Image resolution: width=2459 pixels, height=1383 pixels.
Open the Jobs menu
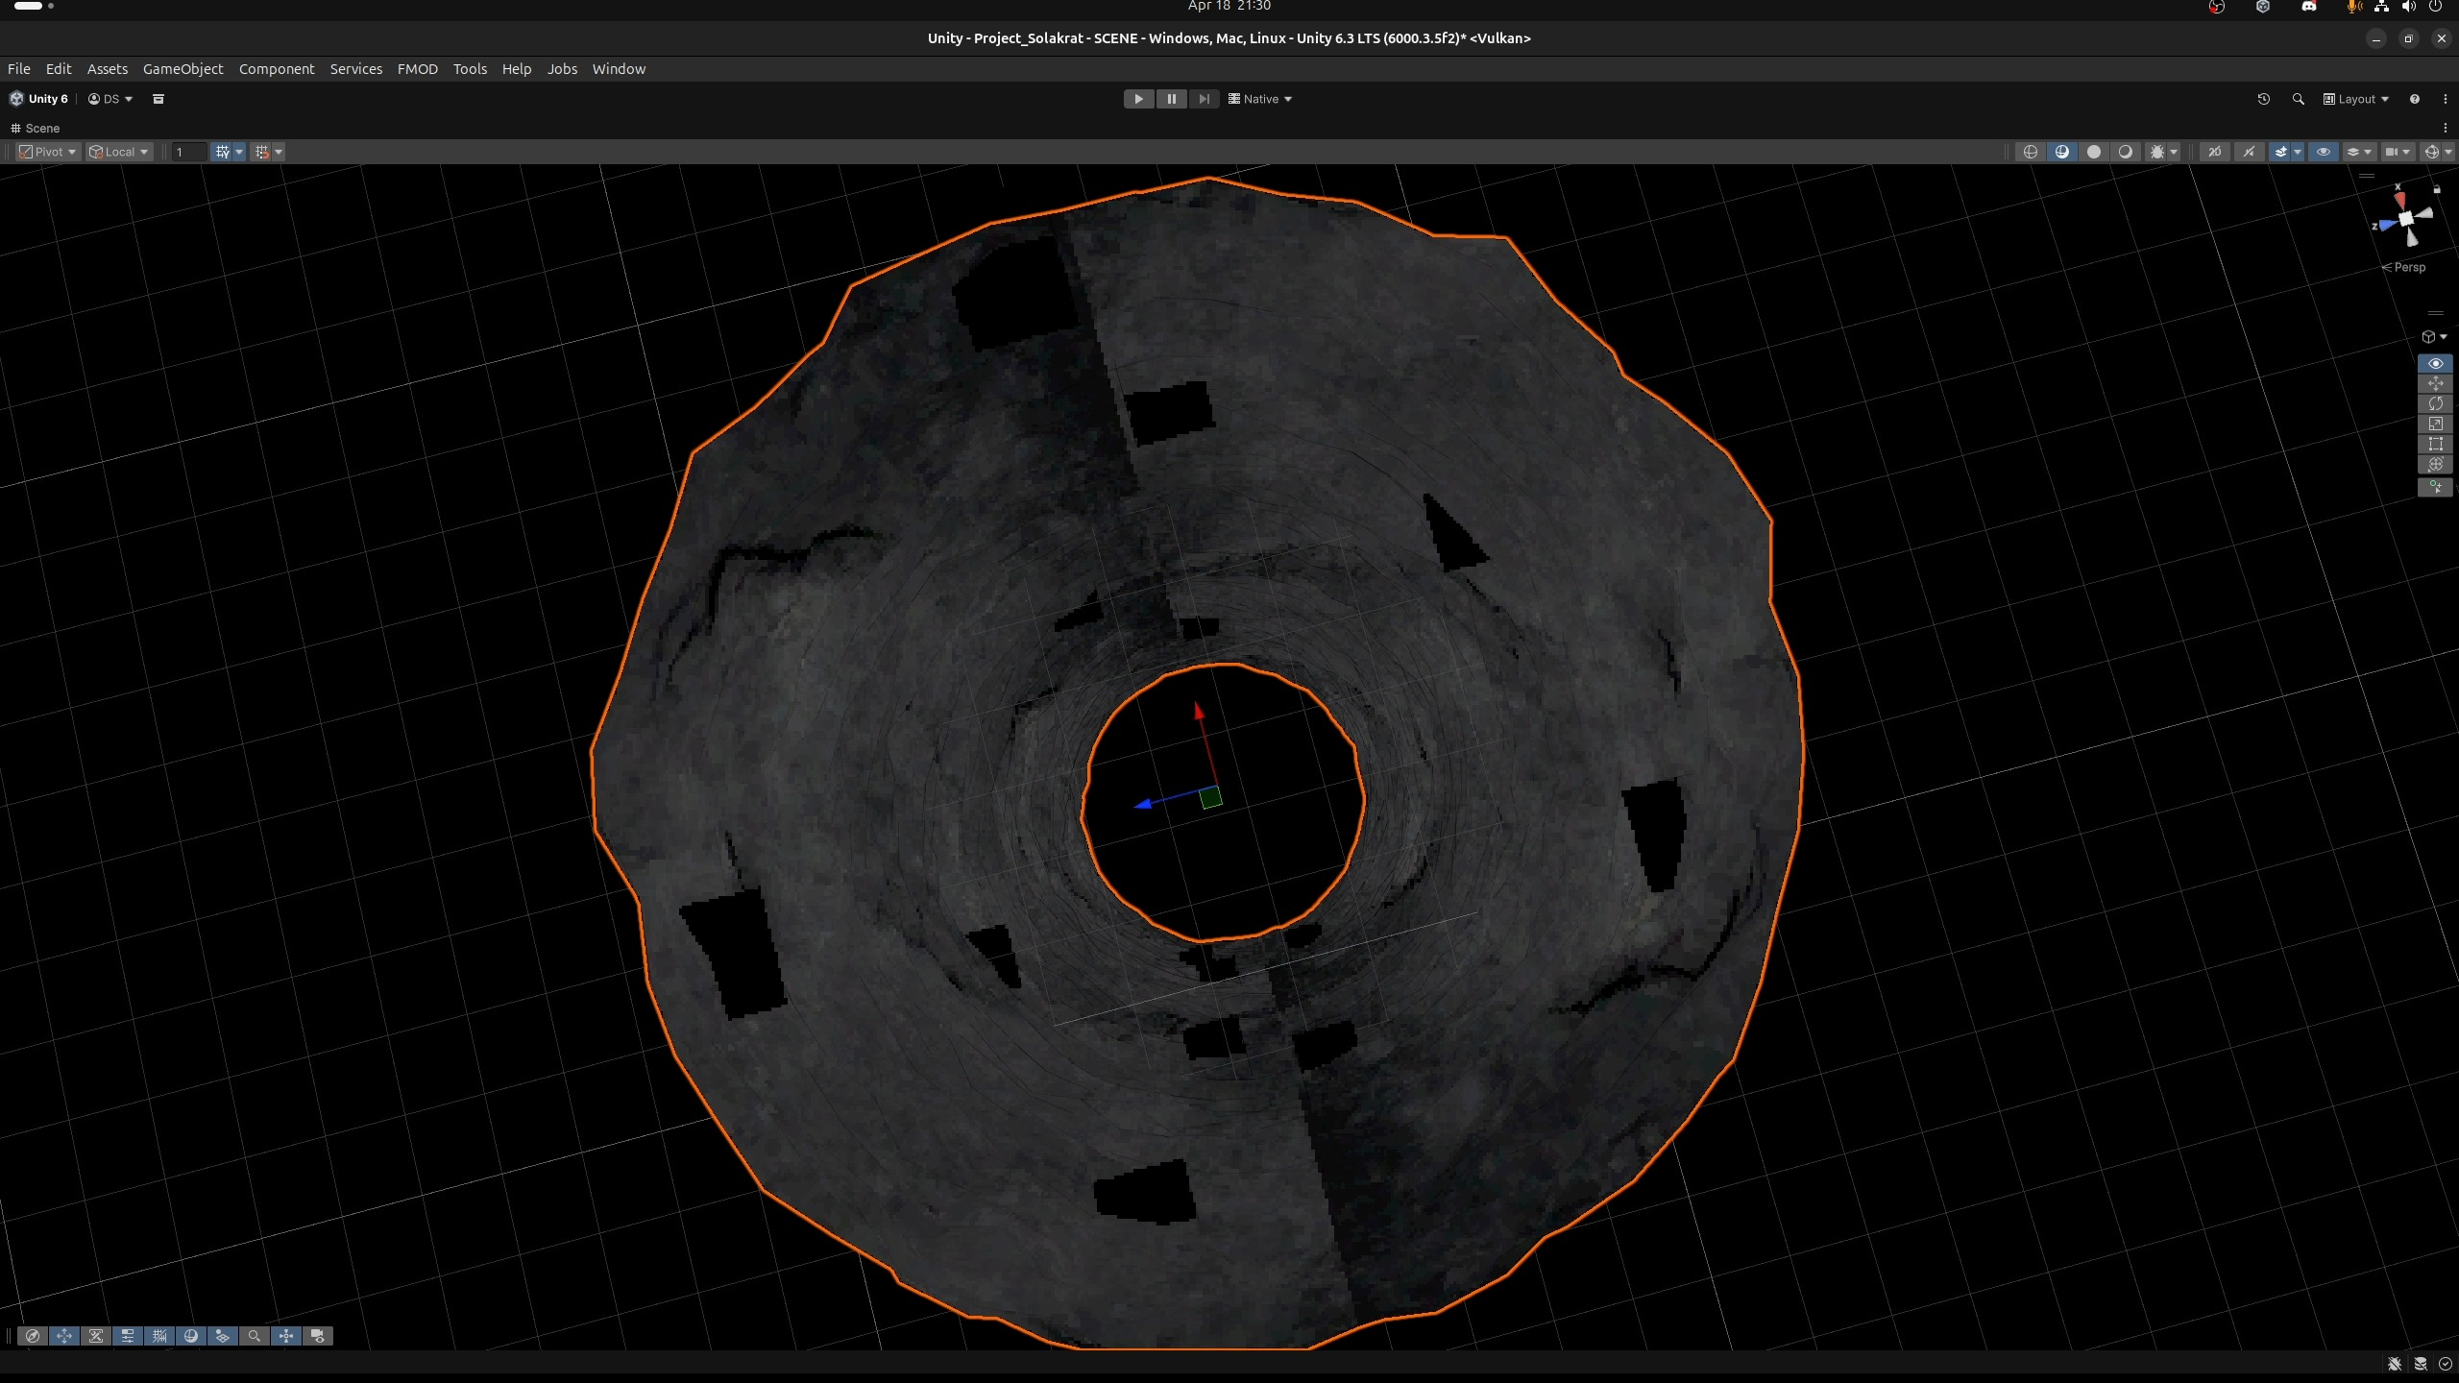[x=562, y=69]
